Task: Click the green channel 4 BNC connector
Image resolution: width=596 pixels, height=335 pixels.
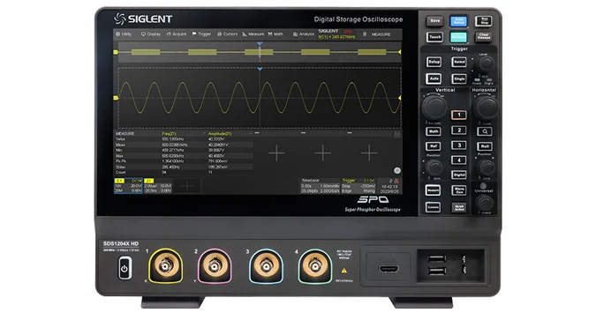Action: coord(314,266)
